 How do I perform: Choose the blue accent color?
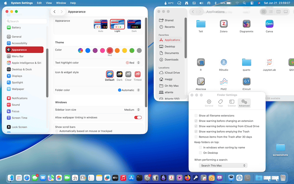click(88, 50)
